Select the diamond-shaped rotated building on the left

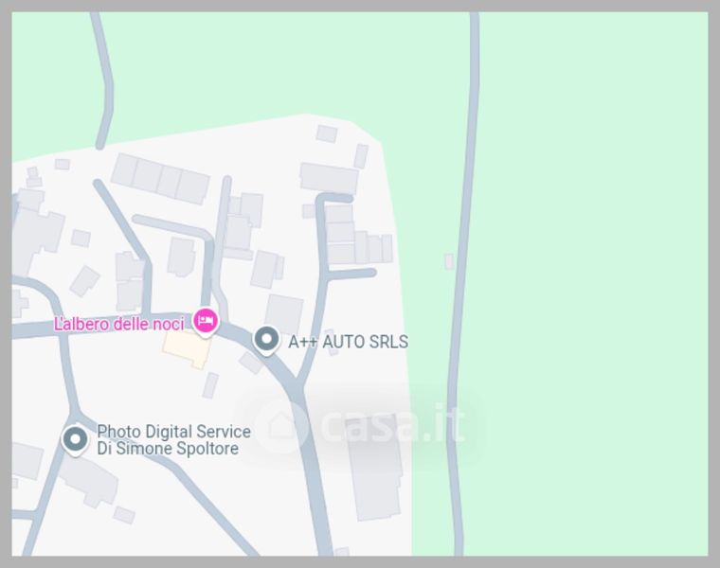85,281
